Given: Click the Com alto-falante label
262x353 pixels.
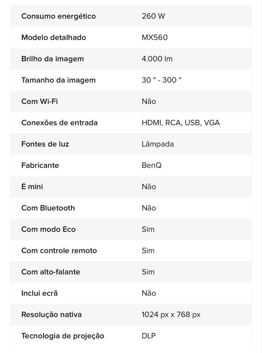Looking at the screenshot, I should [51, 272].
